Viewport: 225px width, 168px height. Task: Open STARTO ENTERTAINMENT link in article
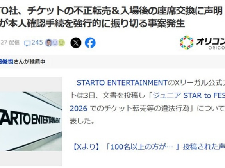122,83
